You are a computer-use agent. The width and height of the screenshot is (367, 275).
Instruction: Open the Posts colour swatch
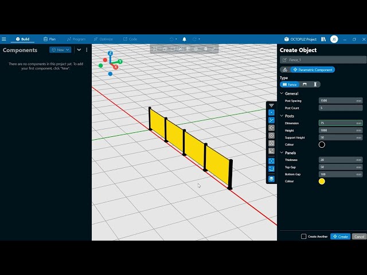point(322,144)
